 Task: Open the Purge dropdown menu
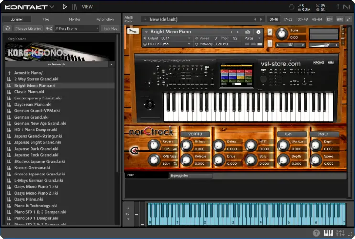click(251, 38)
